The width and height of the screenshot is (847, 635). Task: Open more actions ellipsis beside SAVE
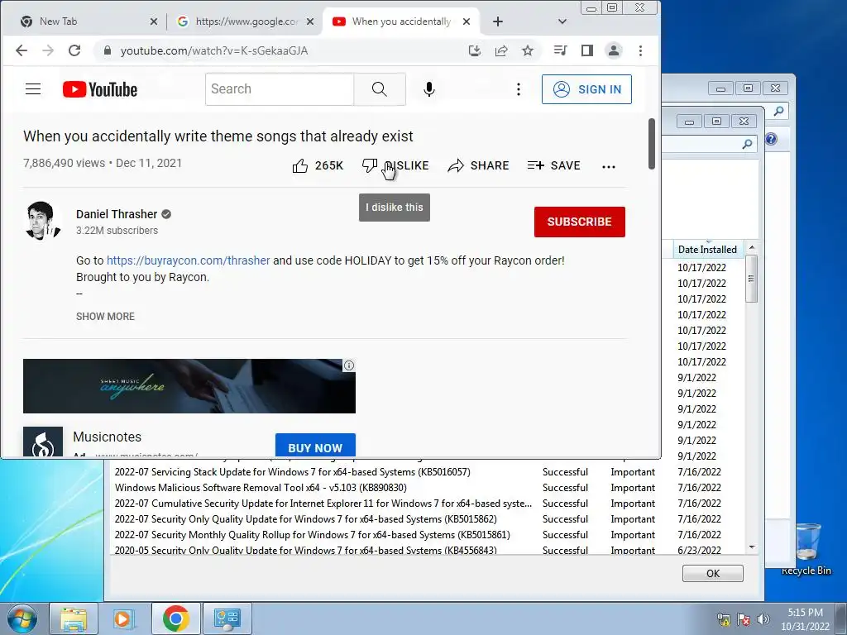tap(609, 167)
